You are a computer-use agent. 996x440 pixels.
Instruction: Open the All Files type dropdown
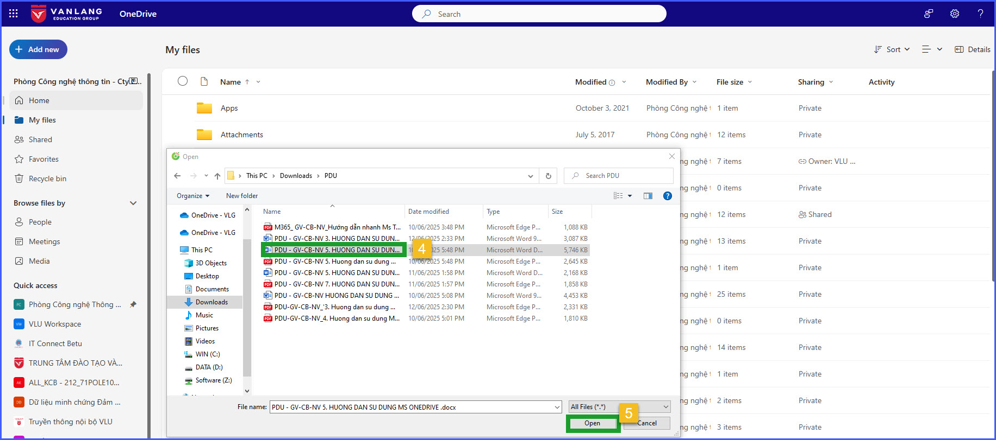click(x=619, y=407)
